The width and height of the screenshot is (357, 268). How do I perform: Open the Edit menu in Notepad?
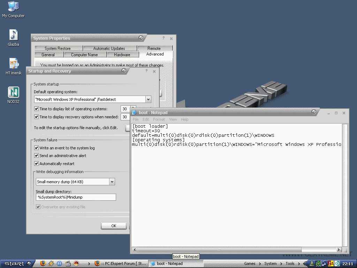point(145,119)
